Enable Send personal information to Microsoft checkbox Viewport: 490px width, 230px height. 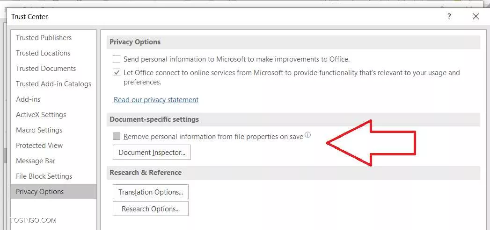point(117,59)
